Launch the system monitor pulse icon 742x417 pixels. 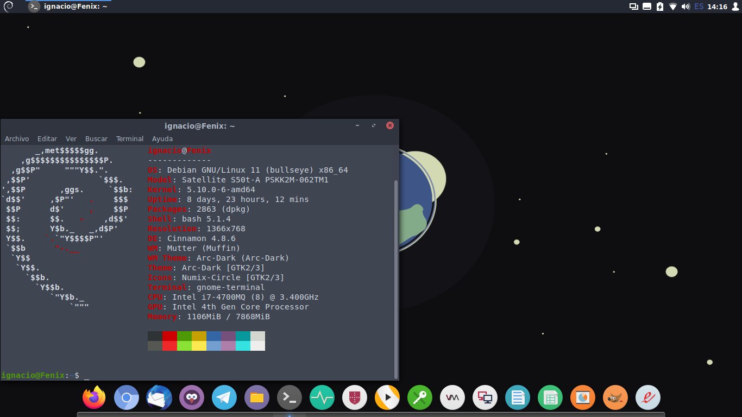pos(322,398)
